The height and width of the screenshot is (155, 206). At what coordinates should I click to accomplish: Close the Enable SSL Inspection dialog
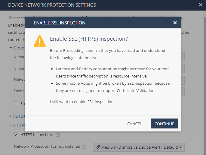coord(175,23)
